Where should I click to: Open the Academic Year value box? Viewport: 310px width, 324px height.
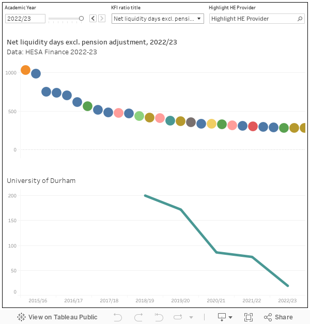click(x=25, y=19)
